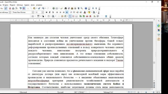
Task: Click the zoom slider handle
Action: (146, 92)
